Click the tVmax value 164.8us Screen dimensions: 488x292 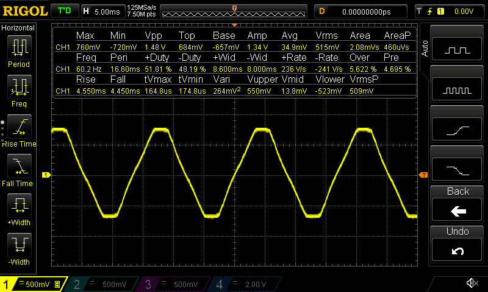tap(158, 91)
